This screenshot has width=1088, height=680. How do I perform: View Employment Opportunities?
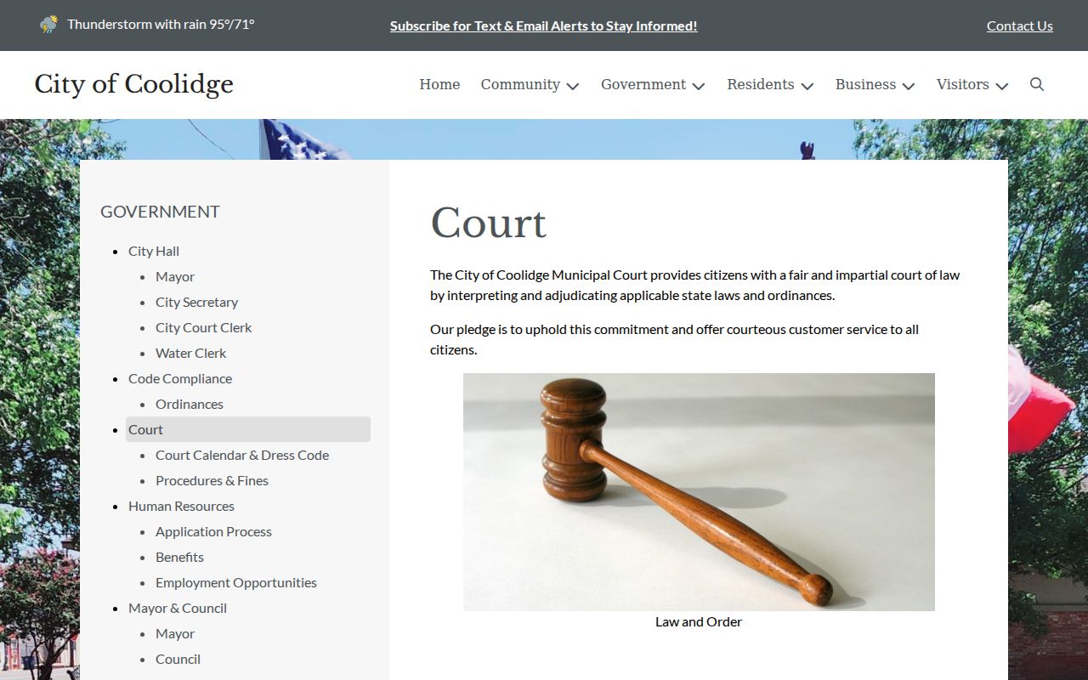[x=236, y=582]
